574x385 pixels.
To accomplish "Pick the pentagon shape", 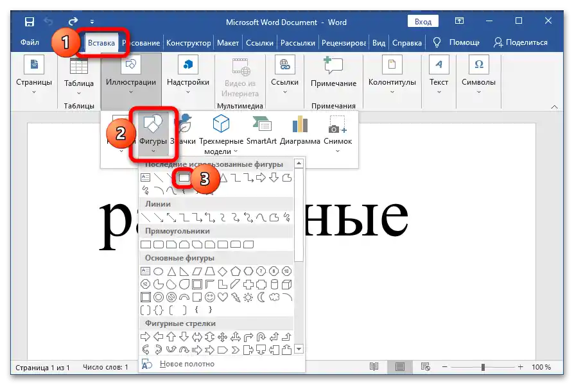I will [x=236, y=271].
